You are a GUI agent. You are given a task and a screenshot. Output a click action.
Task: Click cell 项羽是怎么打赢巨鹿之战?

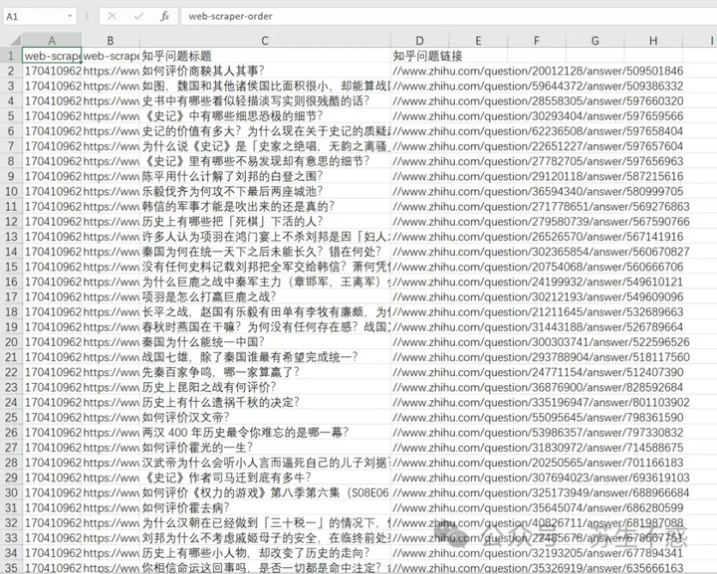pyautogui.click(x=265, y=296)
